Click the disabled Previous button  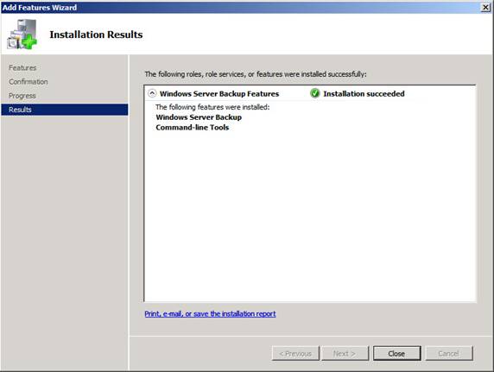[x=295, y=353]
